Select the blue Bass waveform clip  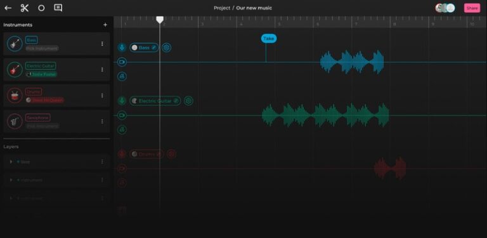pyautogui.click(x=352, y=62)
